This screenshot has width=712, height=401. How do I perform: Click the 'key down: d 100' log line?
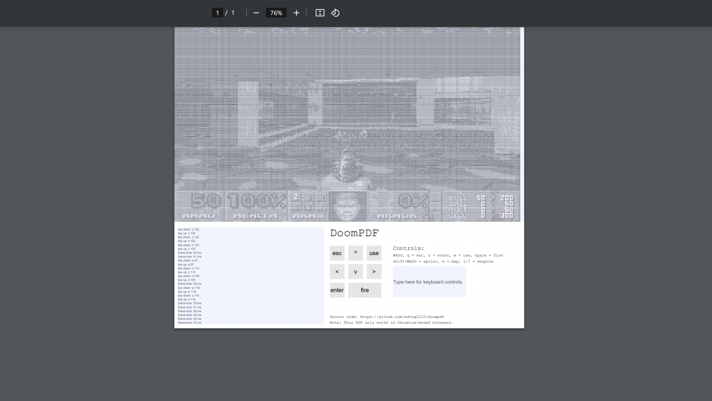coord(189,276)
